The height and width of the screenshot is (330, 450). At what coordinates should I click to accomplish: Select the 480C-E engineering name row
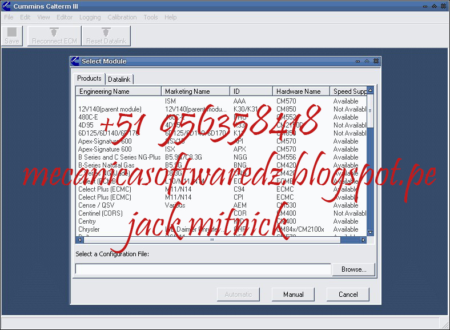tap(221, 117)
